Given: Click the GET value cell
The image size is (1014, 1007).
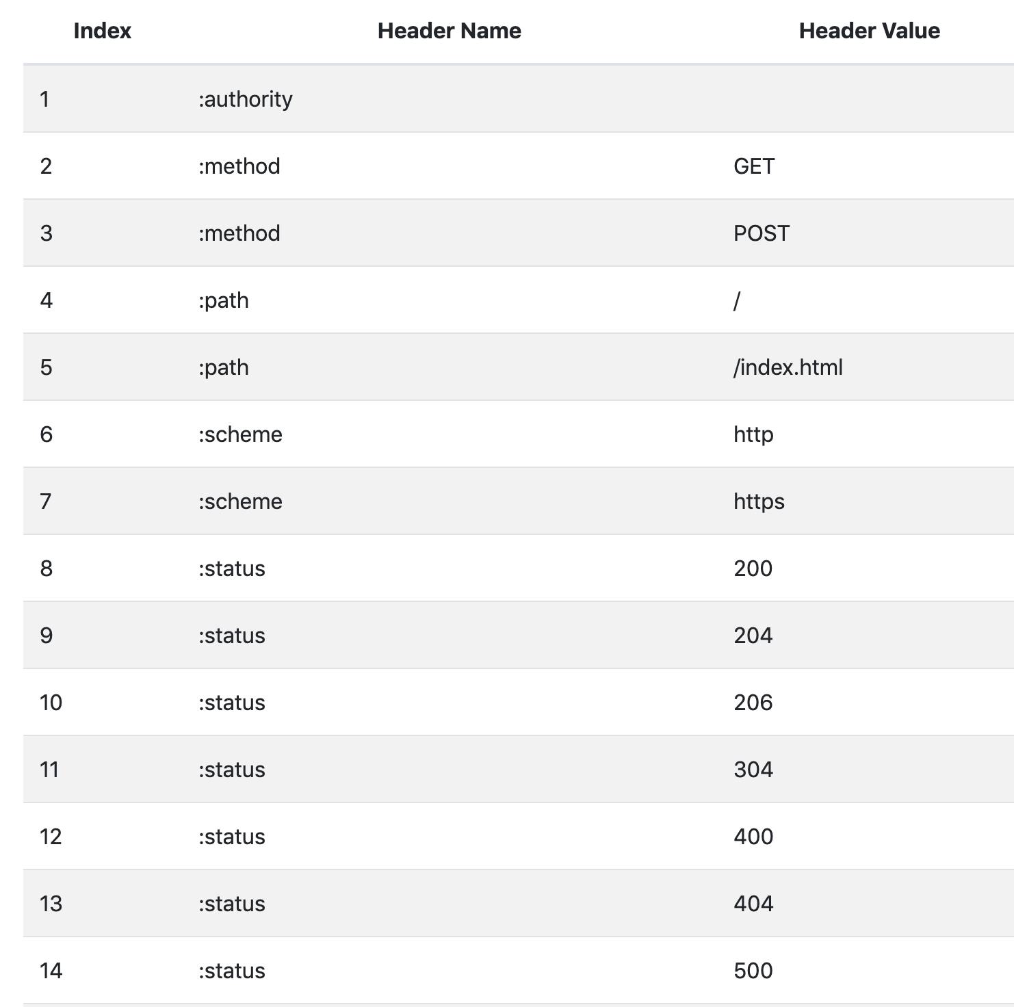Looking at the screenshot, I should pos(754,166).
